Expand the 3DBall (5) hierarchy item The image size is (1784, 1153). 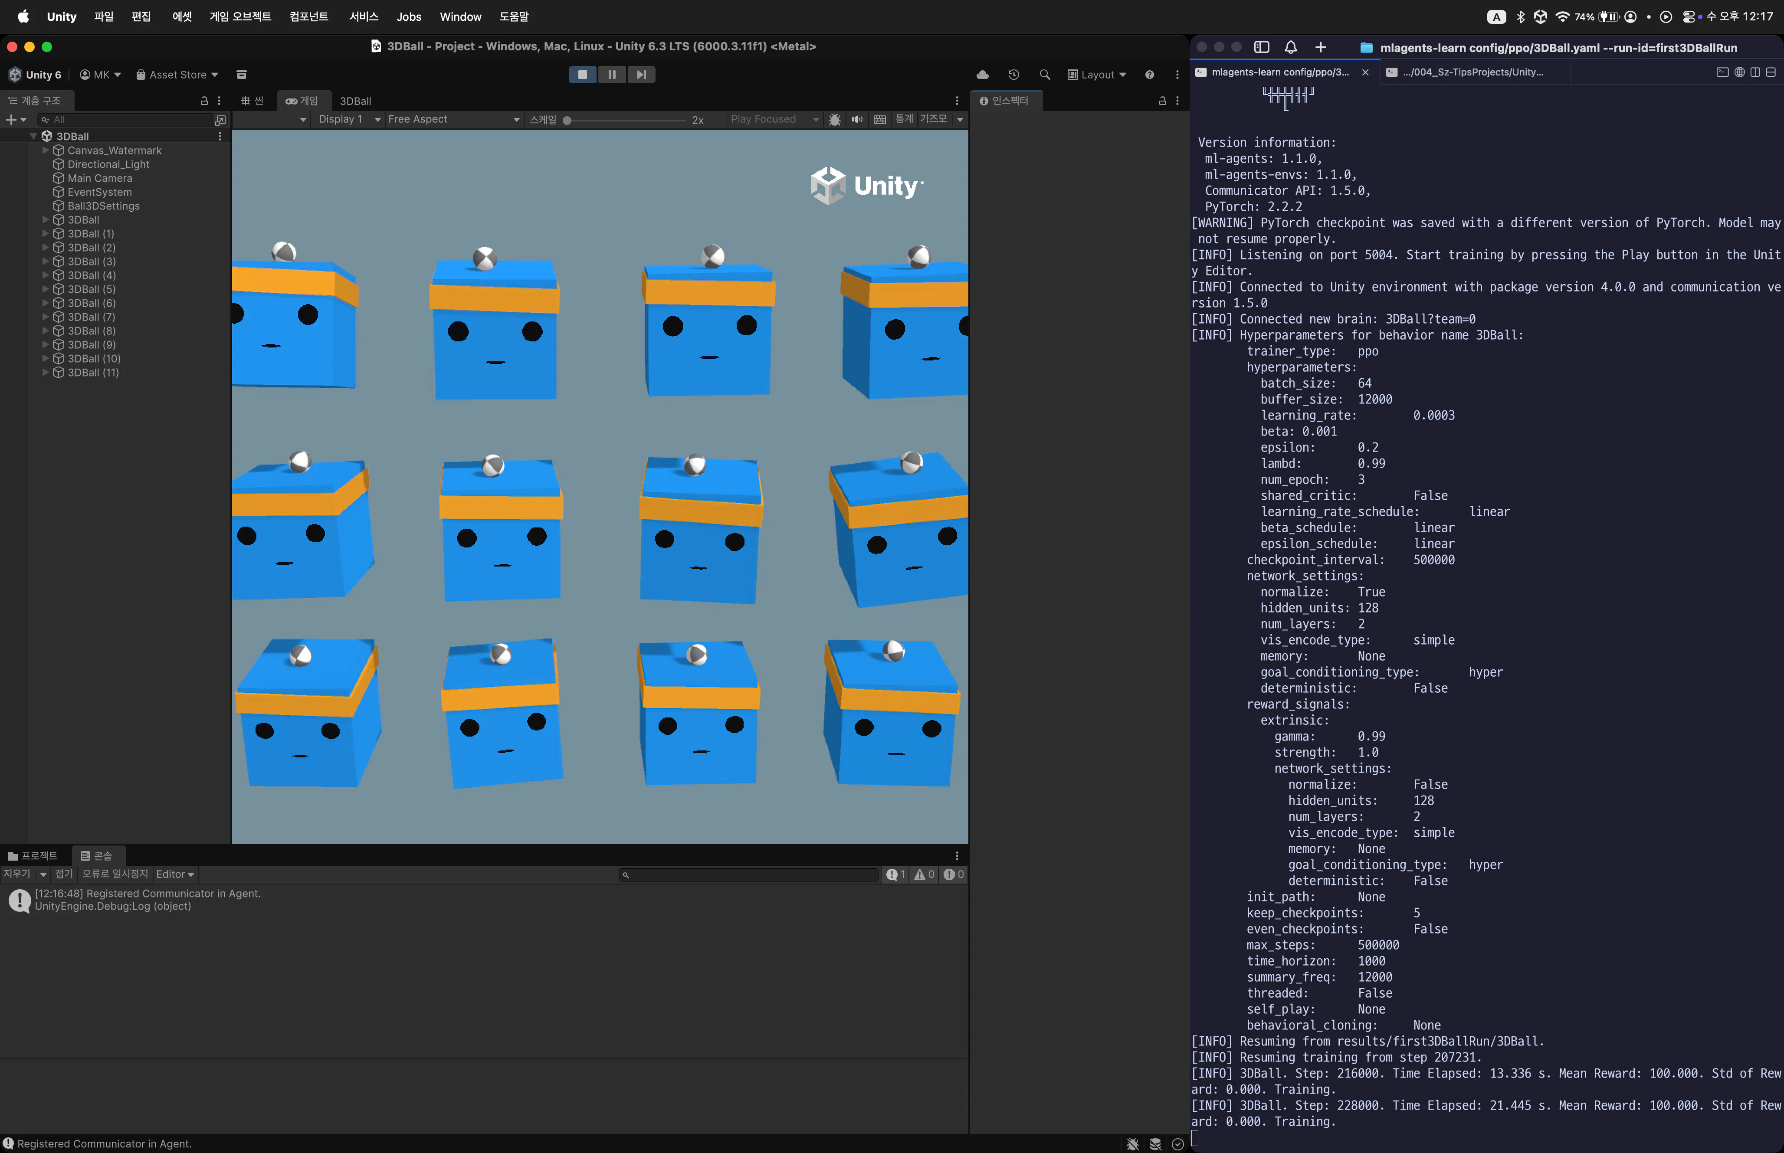(x=45, y=289)
